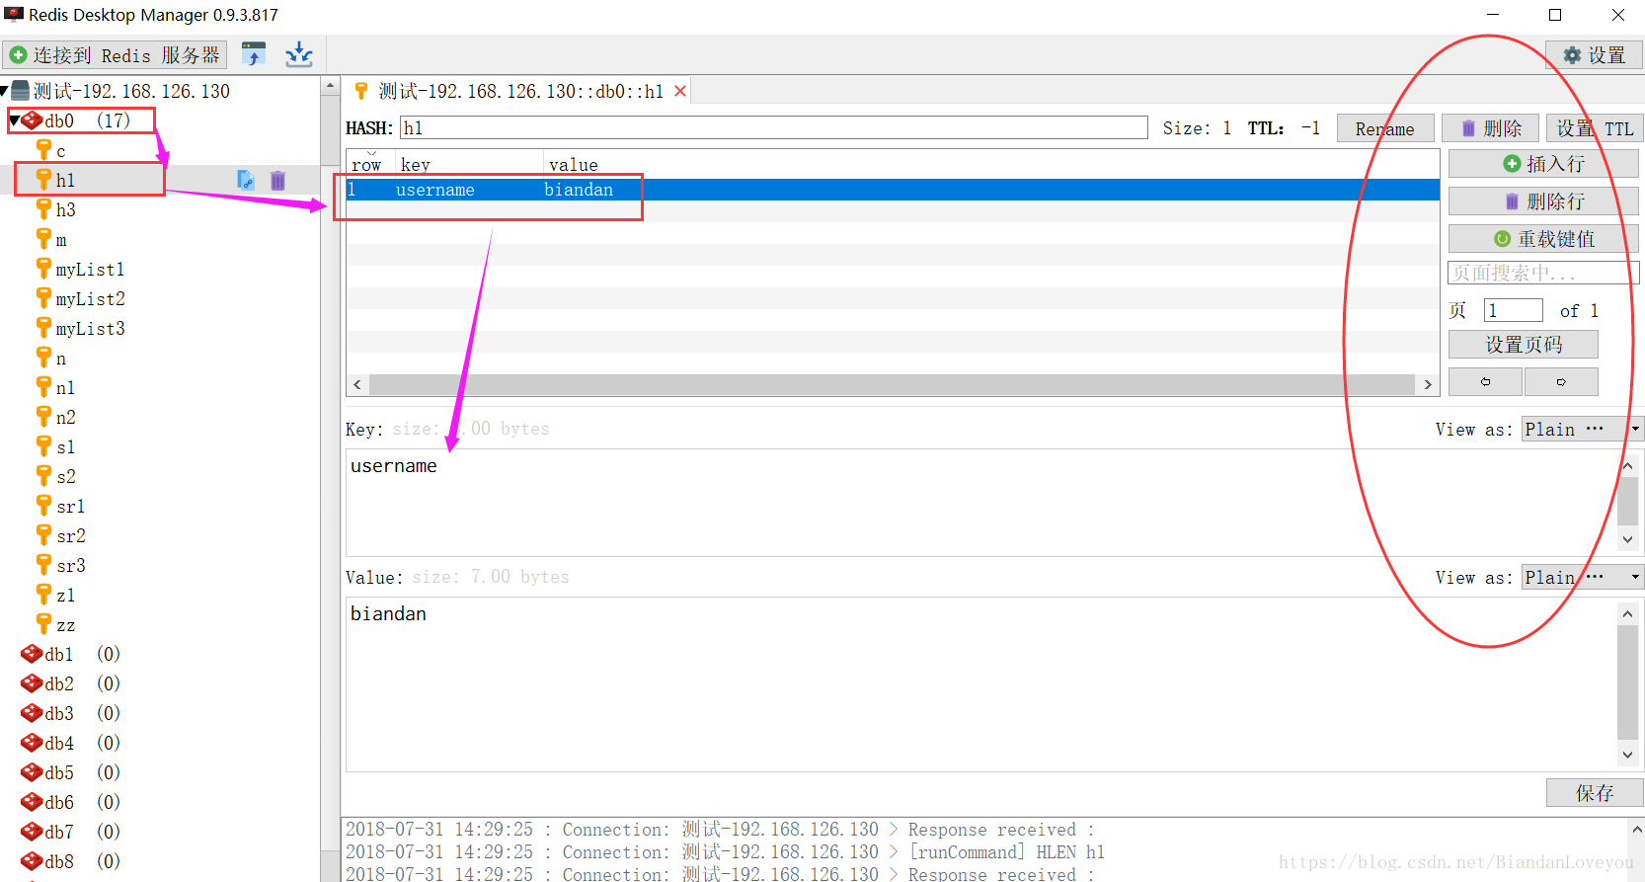Click the 插入行 (add row) button
The image size is (1645, 882).
(1543, 164)
